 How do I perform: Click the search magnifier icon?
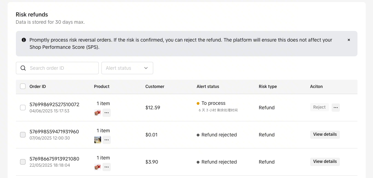point(23,68)
